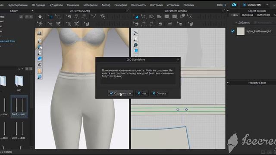Click the 3D window title showing the .Zprj file
Image resolution: width=276 pixels, height=155 pixels.
point(79,11)
